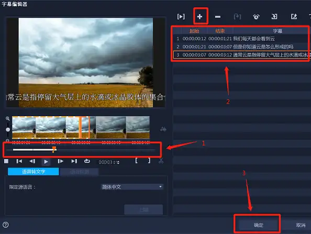Select subtitle row 2 但是你知道云是怎么形成的吗

[x=241, y=47]
